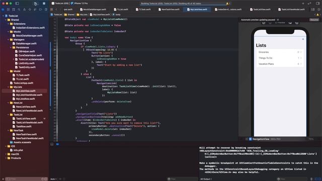
Task: Click the duplicate preview icon
Action: pos(297,23)
